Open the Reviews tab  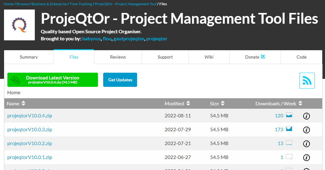coord(118,57)
